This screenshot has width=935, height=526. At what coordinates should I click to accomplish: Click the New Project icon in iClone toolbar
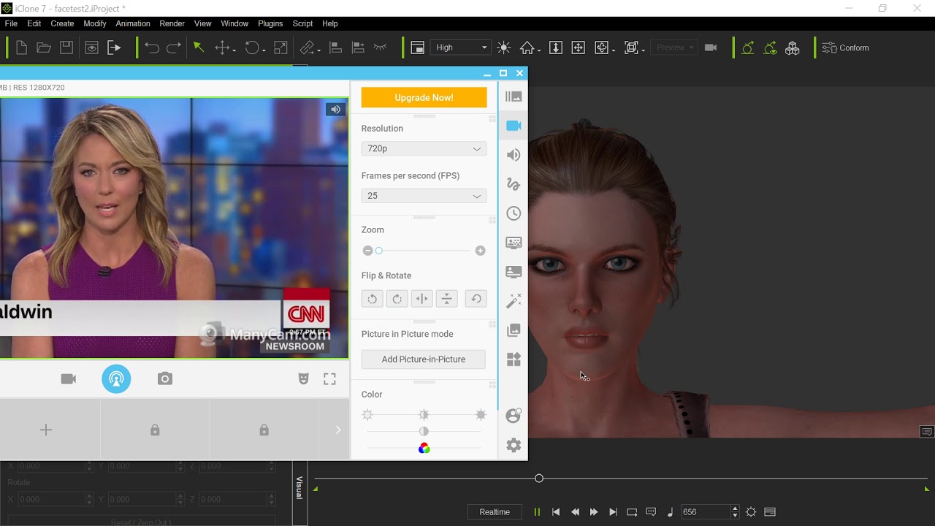pos(21,47)
